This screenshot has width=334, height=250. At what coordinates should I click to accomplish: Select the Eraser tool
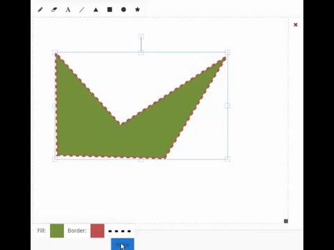(x=54, y=10)
